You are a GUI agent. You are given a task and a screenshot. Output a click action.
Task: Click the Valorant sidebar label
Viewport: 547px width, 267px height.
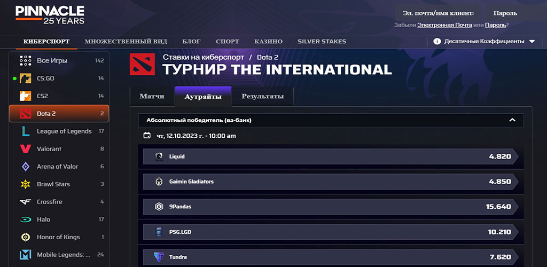pos(49,149)
